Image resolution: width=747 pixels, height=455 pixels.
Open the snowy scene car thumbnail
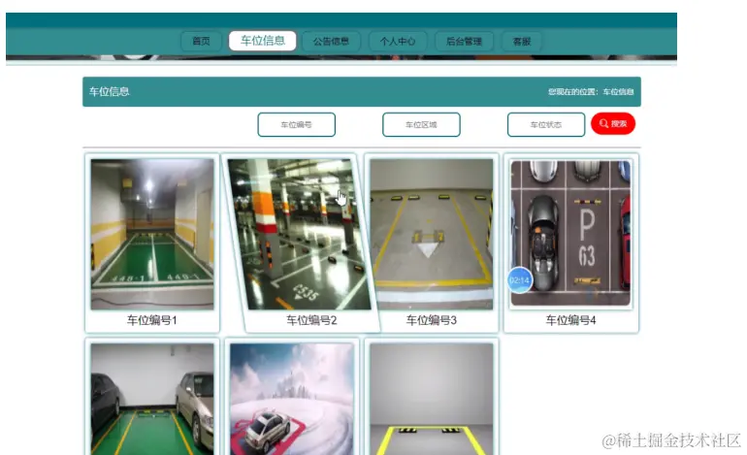(292, 399)
